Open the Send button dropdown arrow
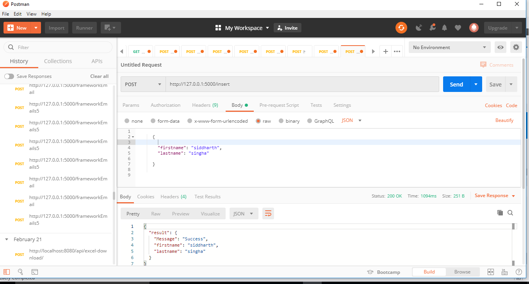This screenshot has width=529, height=284. click(x=476, y=84)
